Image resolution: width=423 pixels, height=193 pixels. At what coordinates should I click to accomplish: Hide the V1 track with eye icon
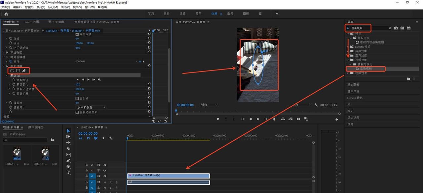click(105, 176)
